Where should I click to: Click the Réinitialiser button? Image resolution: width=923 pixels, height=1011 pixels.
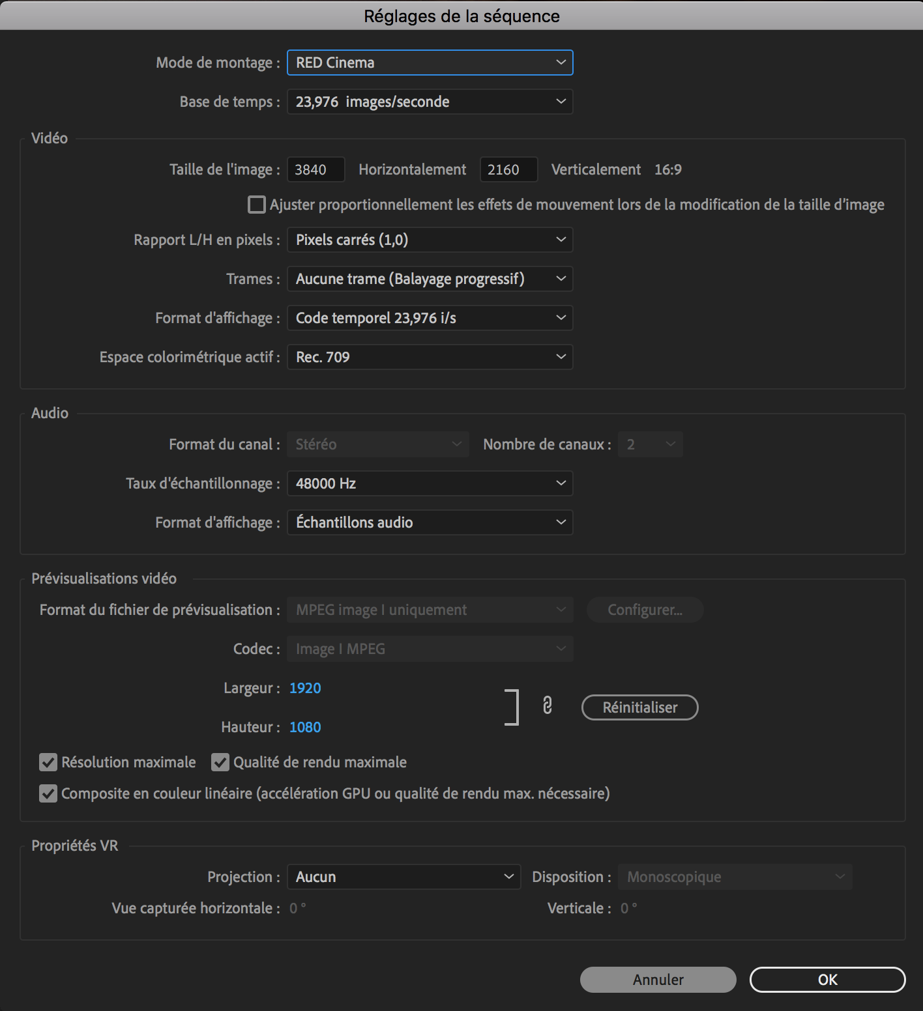point(639,707)
